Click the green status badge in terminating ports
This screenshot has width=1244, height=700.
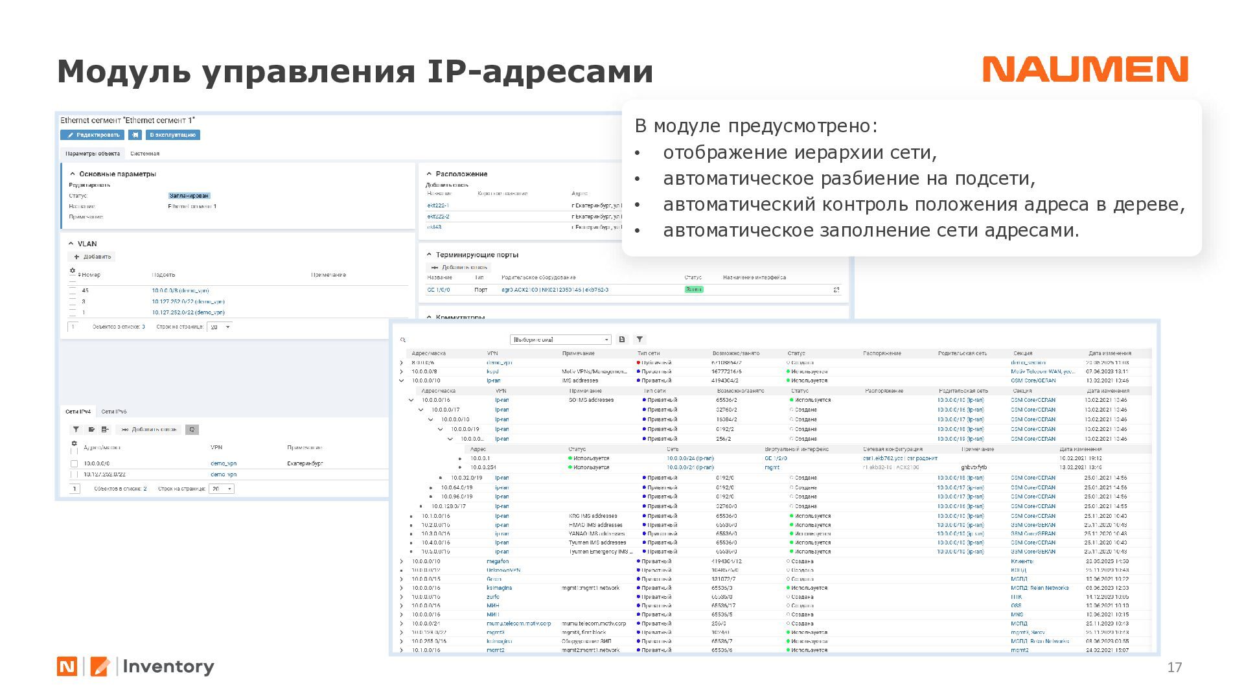[x=693, y=290]
